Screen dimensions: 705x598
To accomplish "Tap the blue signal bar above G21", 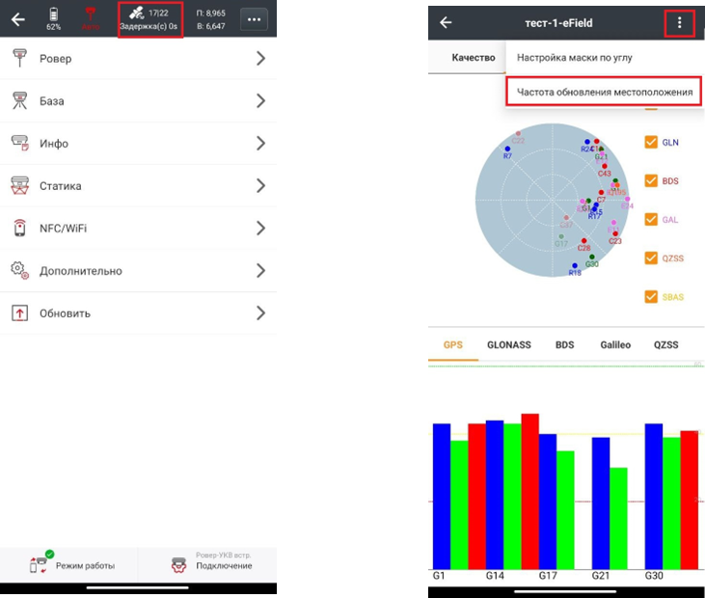I will (x=601, y=503).
